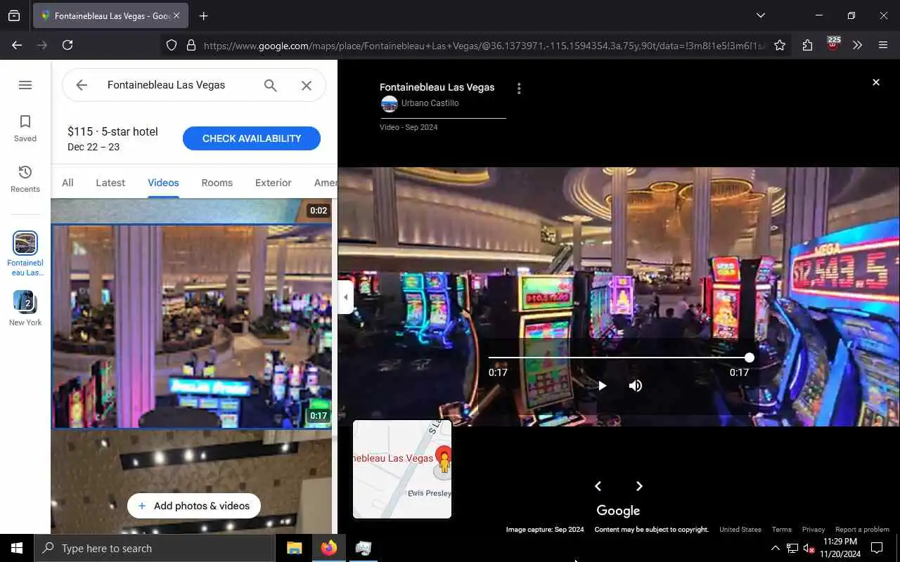900x562 pixels.
Task: Open the Firefox extensions menu
Action: click(x=807, y=45)
